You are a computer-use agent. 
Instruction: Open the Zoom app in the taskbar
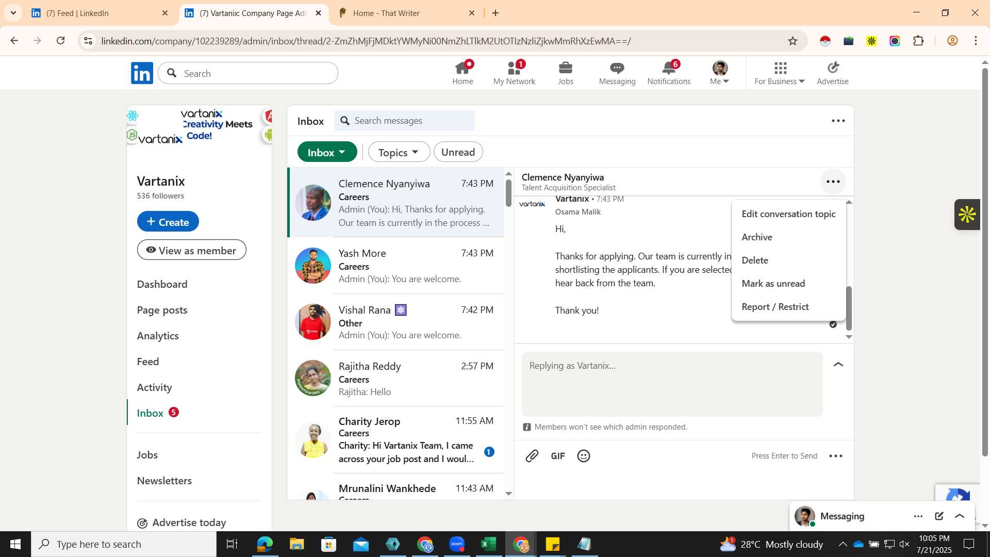tap(457, 544)
